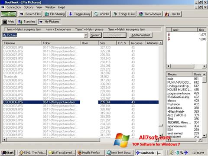Viewport: 208px width, 156px height.
Task: Sort results by Attributes column header
Action: (x=153, y=43)
